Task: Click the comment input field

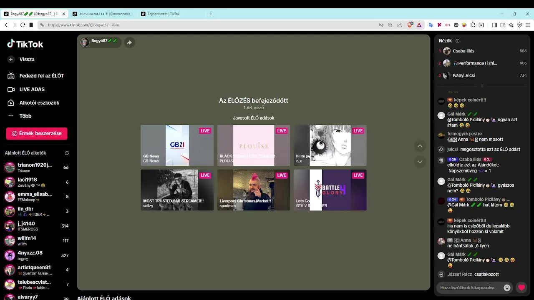Action: pyautogui.click(x=469, y=287)
